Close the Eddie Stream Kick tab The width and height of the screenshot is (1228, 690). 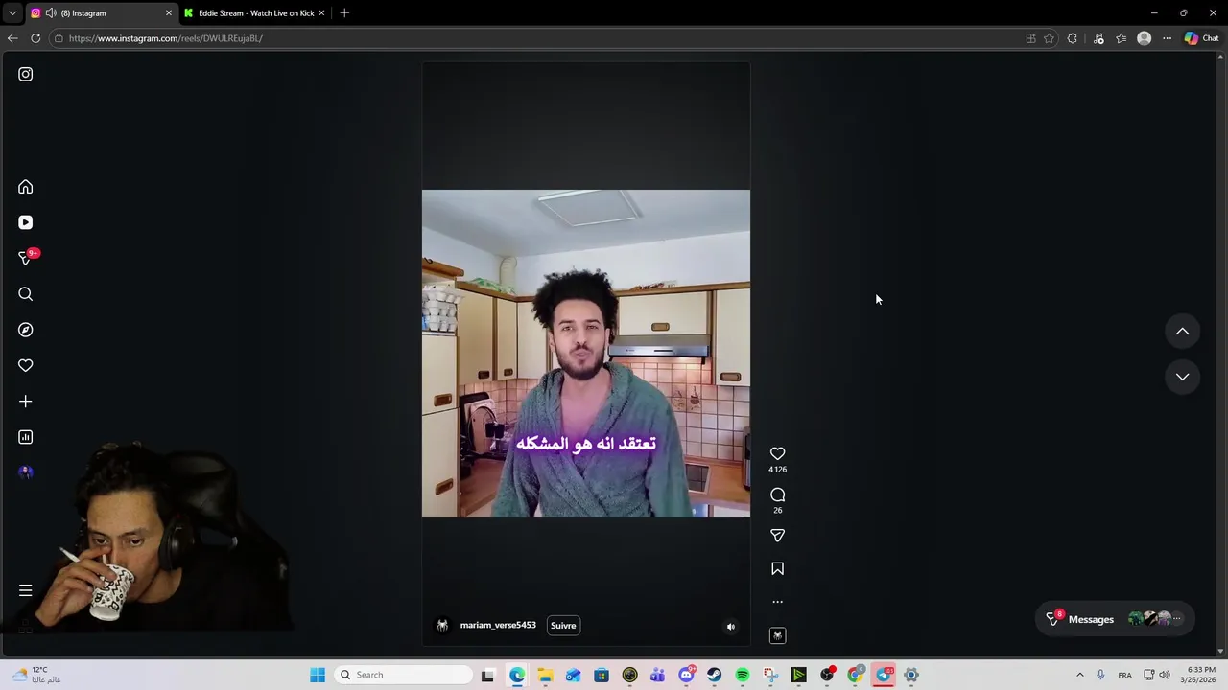321,13
